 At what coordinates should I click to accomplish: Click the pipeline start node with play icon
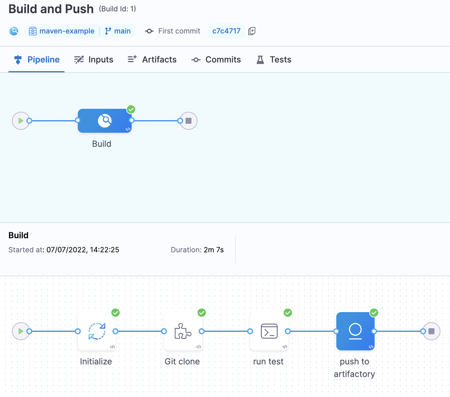pyautogui.click(x=21, y=120)
